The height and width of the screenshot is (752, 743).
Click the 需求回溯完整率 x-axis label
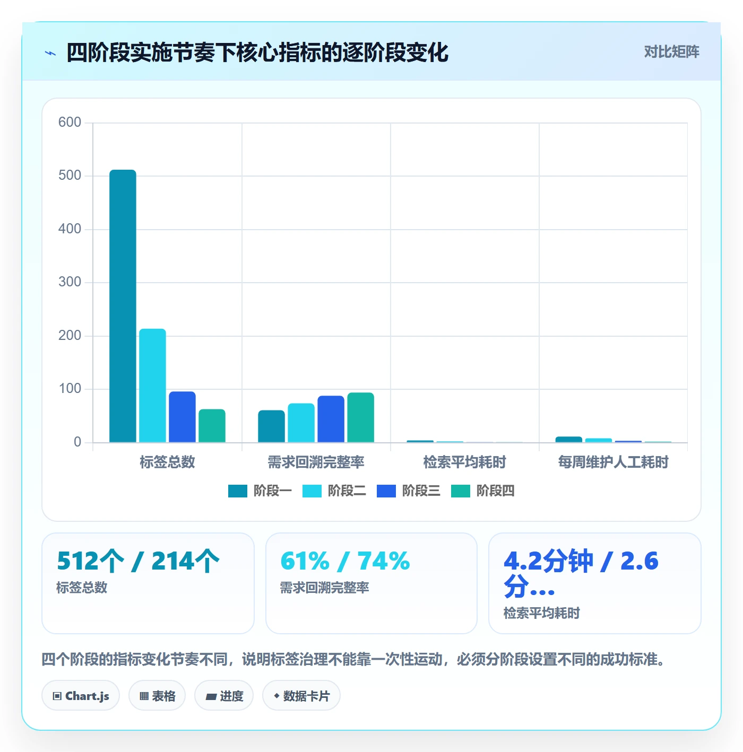[316, 462]
